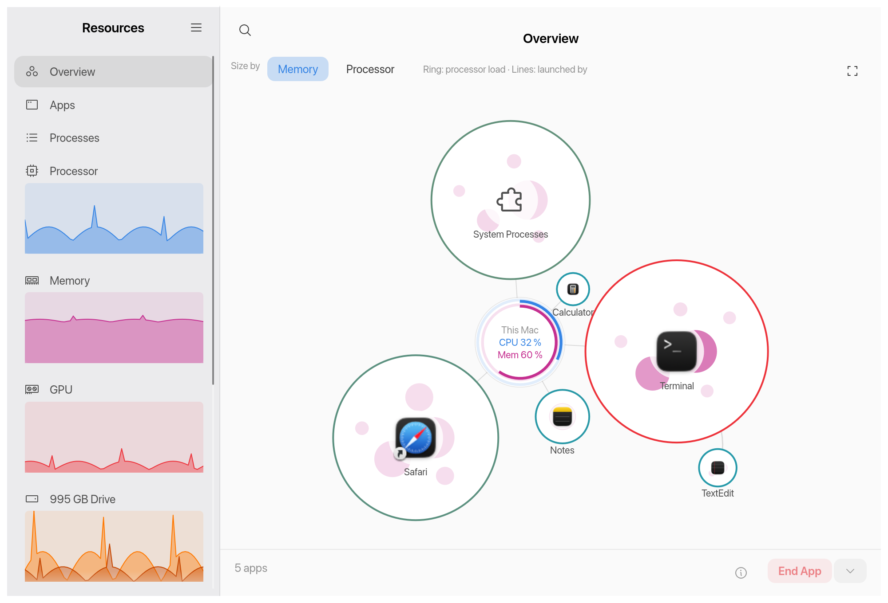
Task: Size bubbles by Memory
Action: point(298,69)
